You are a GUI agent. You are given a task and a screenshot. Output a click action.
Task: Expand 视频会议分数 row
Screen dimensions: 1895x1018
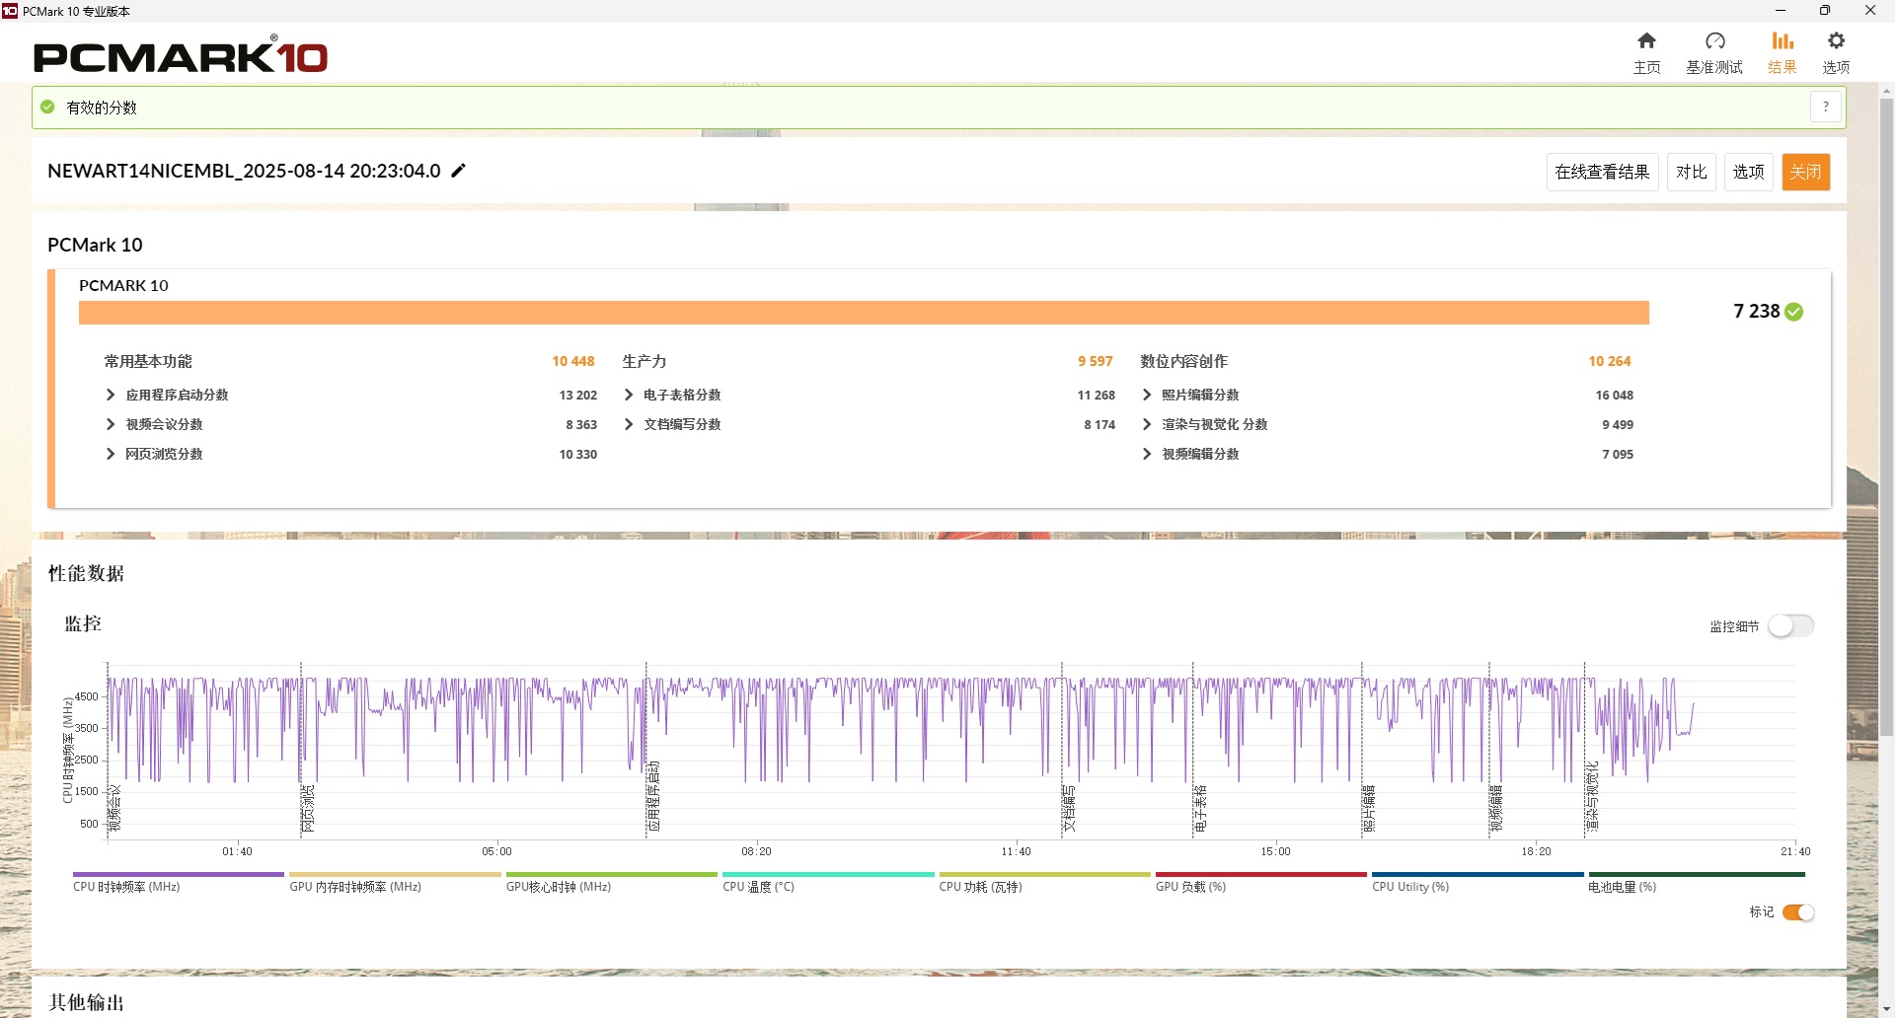111,424
